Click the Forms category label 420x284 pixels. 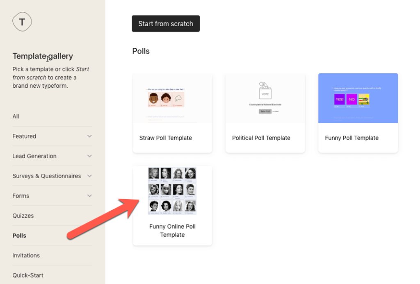point(21,195)
